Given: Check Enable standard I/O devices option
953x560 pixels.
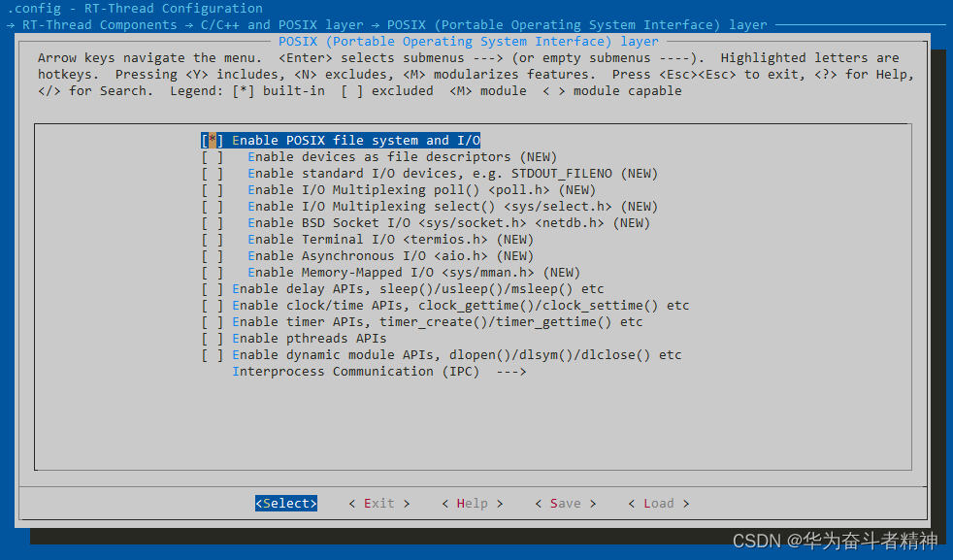Looking at the screenshot, I should (x=408, y=173).
